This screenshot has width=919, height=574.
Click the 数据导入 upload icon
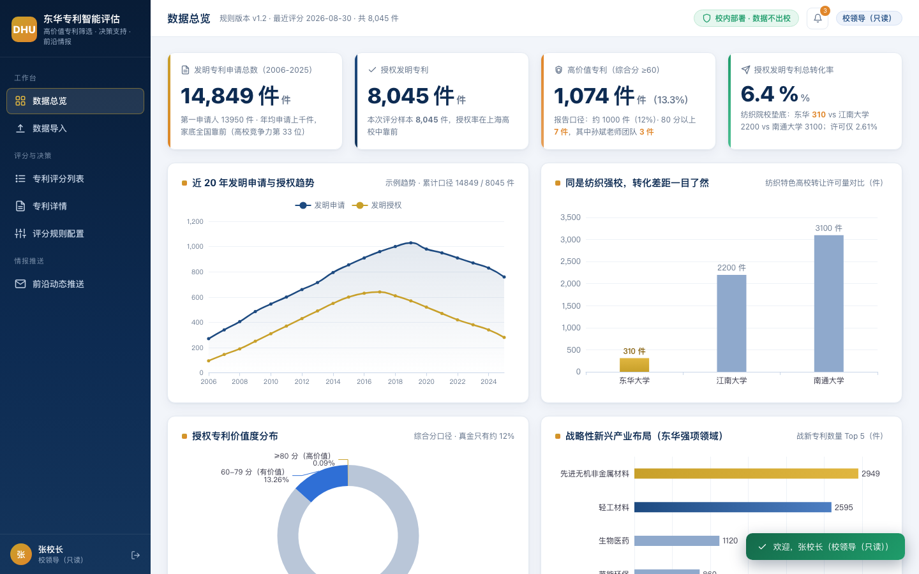click(x=20, y=128)
